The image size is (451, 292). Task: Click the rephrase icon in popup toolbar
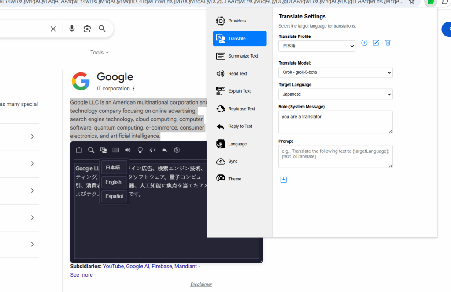(152, 150)
